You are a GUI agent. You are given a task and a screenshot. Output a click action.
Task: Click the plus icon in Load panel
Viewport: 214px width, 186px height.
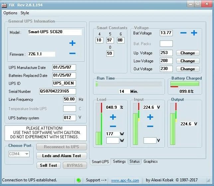pyautogui.click(x=113, y=117)
